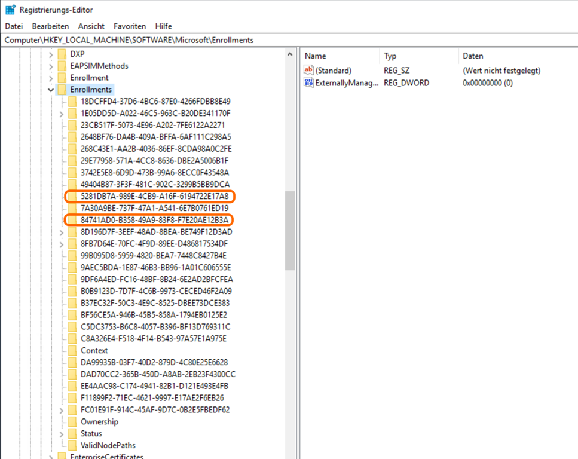Click the REG_SZ string icon for (Standard)
This screenshot has height=459, width=578.
tap(309, 71)
